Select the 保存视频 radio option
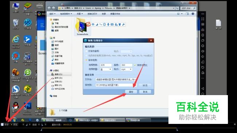 [86, 60]
